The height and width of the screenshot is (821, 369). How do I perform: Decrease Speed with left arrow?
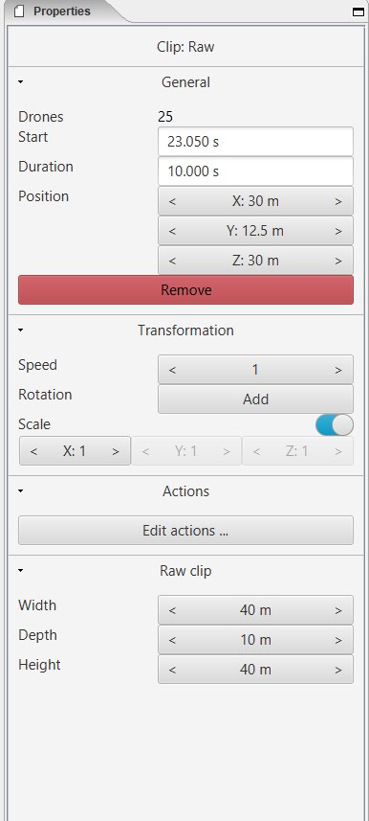pos(172,370)
